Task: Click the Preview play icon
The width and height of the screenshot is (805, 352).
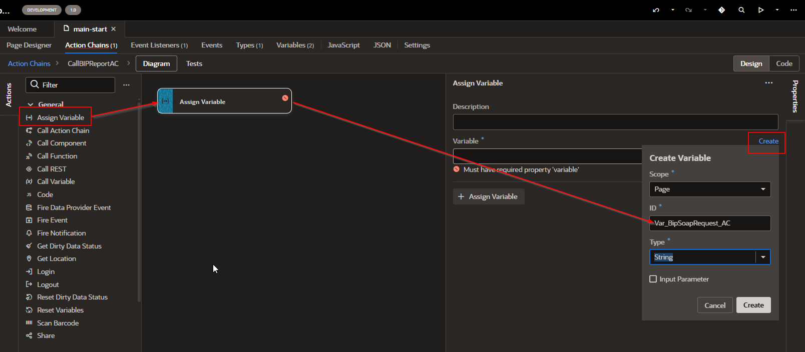Action: tap(761, 10)
